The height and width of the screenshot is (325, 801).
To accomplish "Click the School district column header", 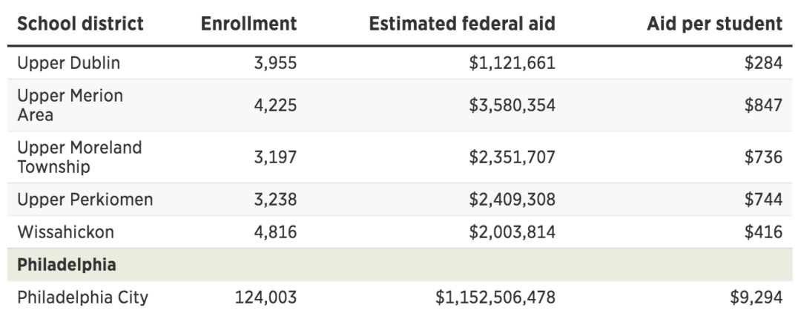I will [80, 24].
